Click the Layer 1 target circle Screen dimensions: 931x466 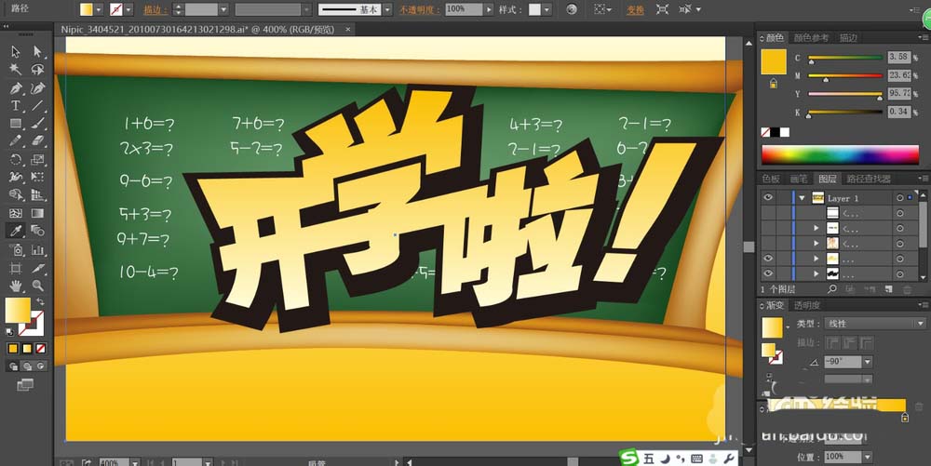(x=900, y=198)
